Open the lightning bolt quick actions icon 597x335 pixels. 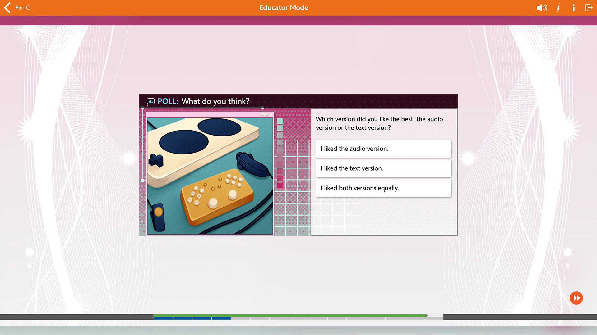[558, 8]
